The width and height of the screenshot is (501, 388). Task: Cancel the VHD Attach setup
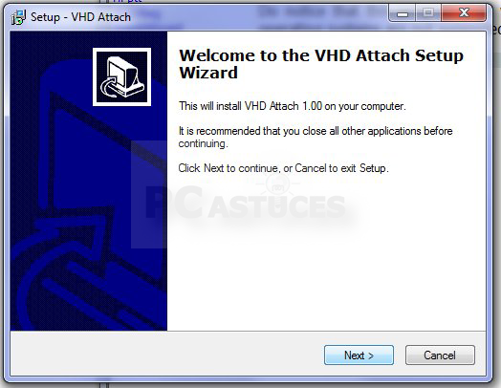point(440,355)
